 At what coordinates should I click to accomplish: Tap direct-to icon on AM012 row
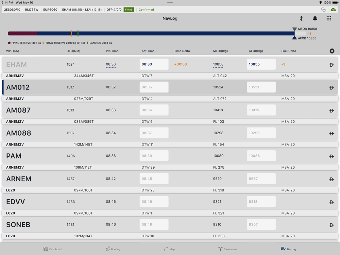(331, 88)
